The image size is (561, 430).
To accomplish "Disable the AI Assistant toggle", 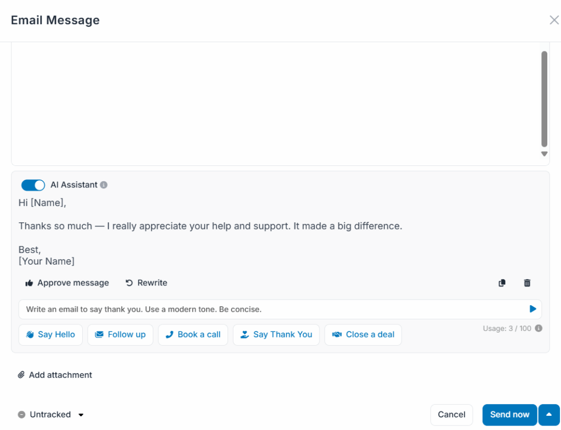I will pyautogui.click(x=33, y=185).
